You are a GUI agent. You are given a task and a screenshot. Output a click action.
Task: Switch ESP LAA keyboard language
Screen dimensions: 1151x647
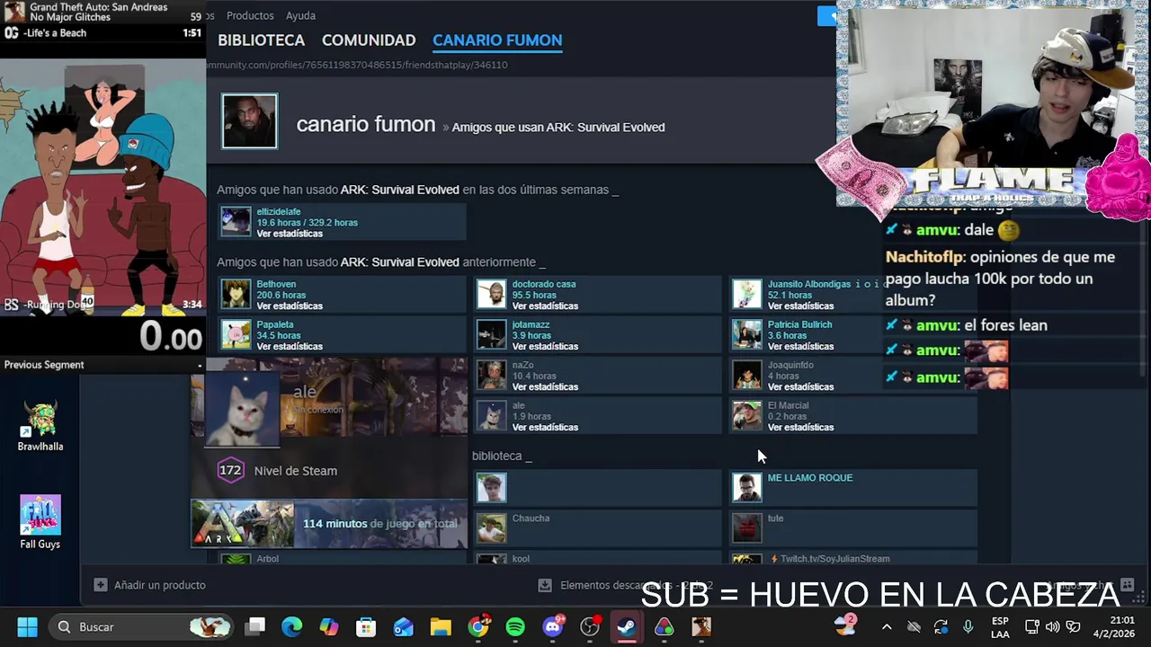1000,626
